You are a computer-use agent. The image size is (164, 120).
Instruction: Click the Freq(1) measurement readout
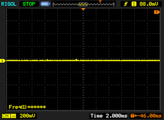coord(27,107)
